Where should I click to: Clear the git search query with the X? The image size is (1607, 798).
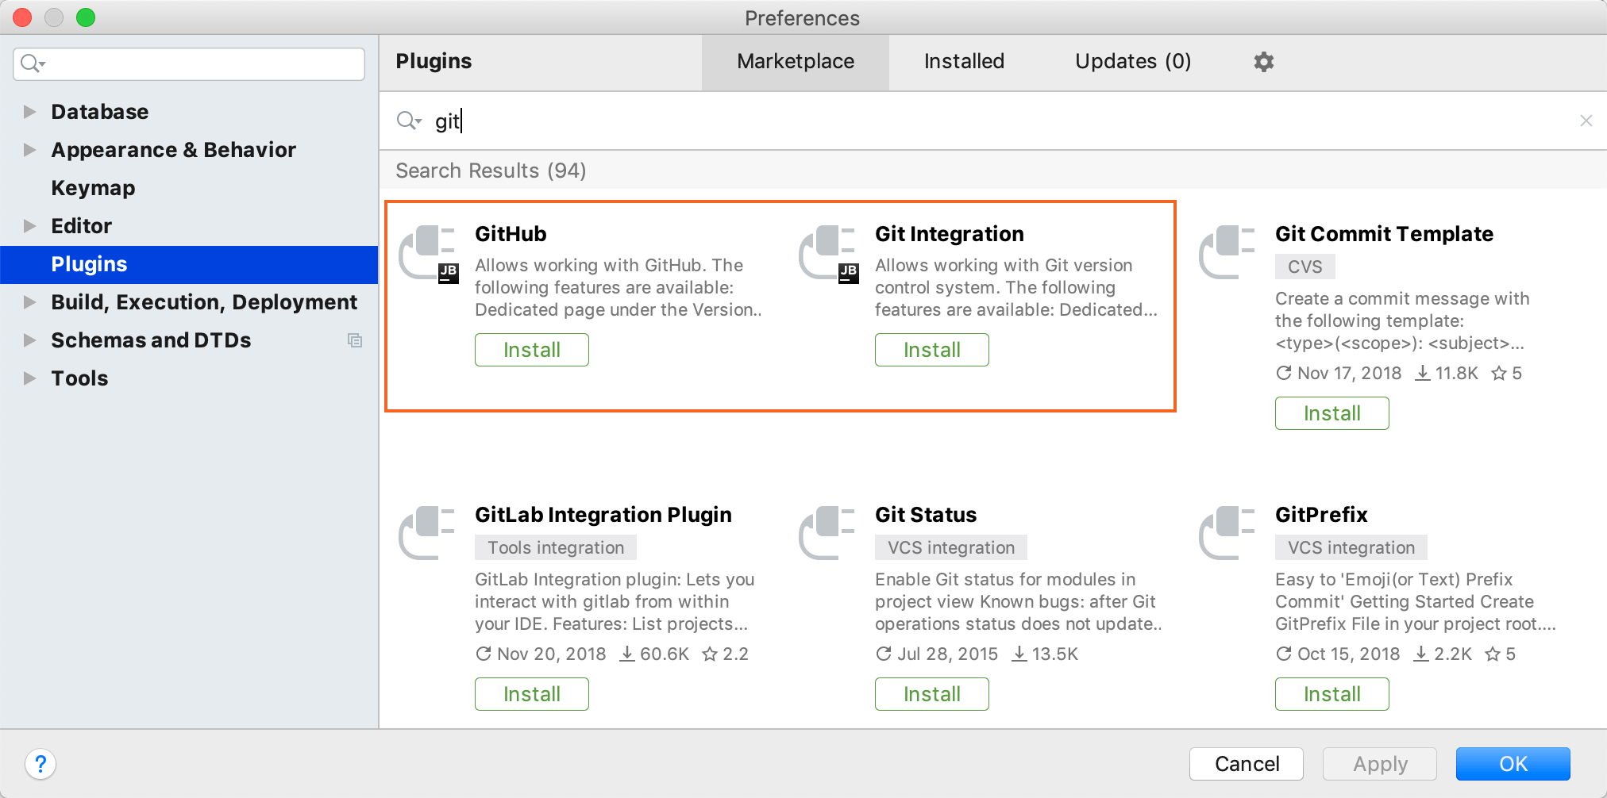[x=1586, y=121]
